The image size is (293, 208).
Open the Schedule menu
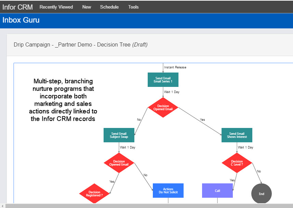point(109,7)
